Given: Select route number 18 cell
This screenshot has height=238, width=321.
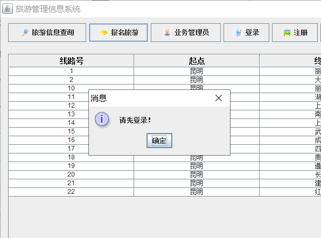Looking at the screenshot, I should point(71,157).
